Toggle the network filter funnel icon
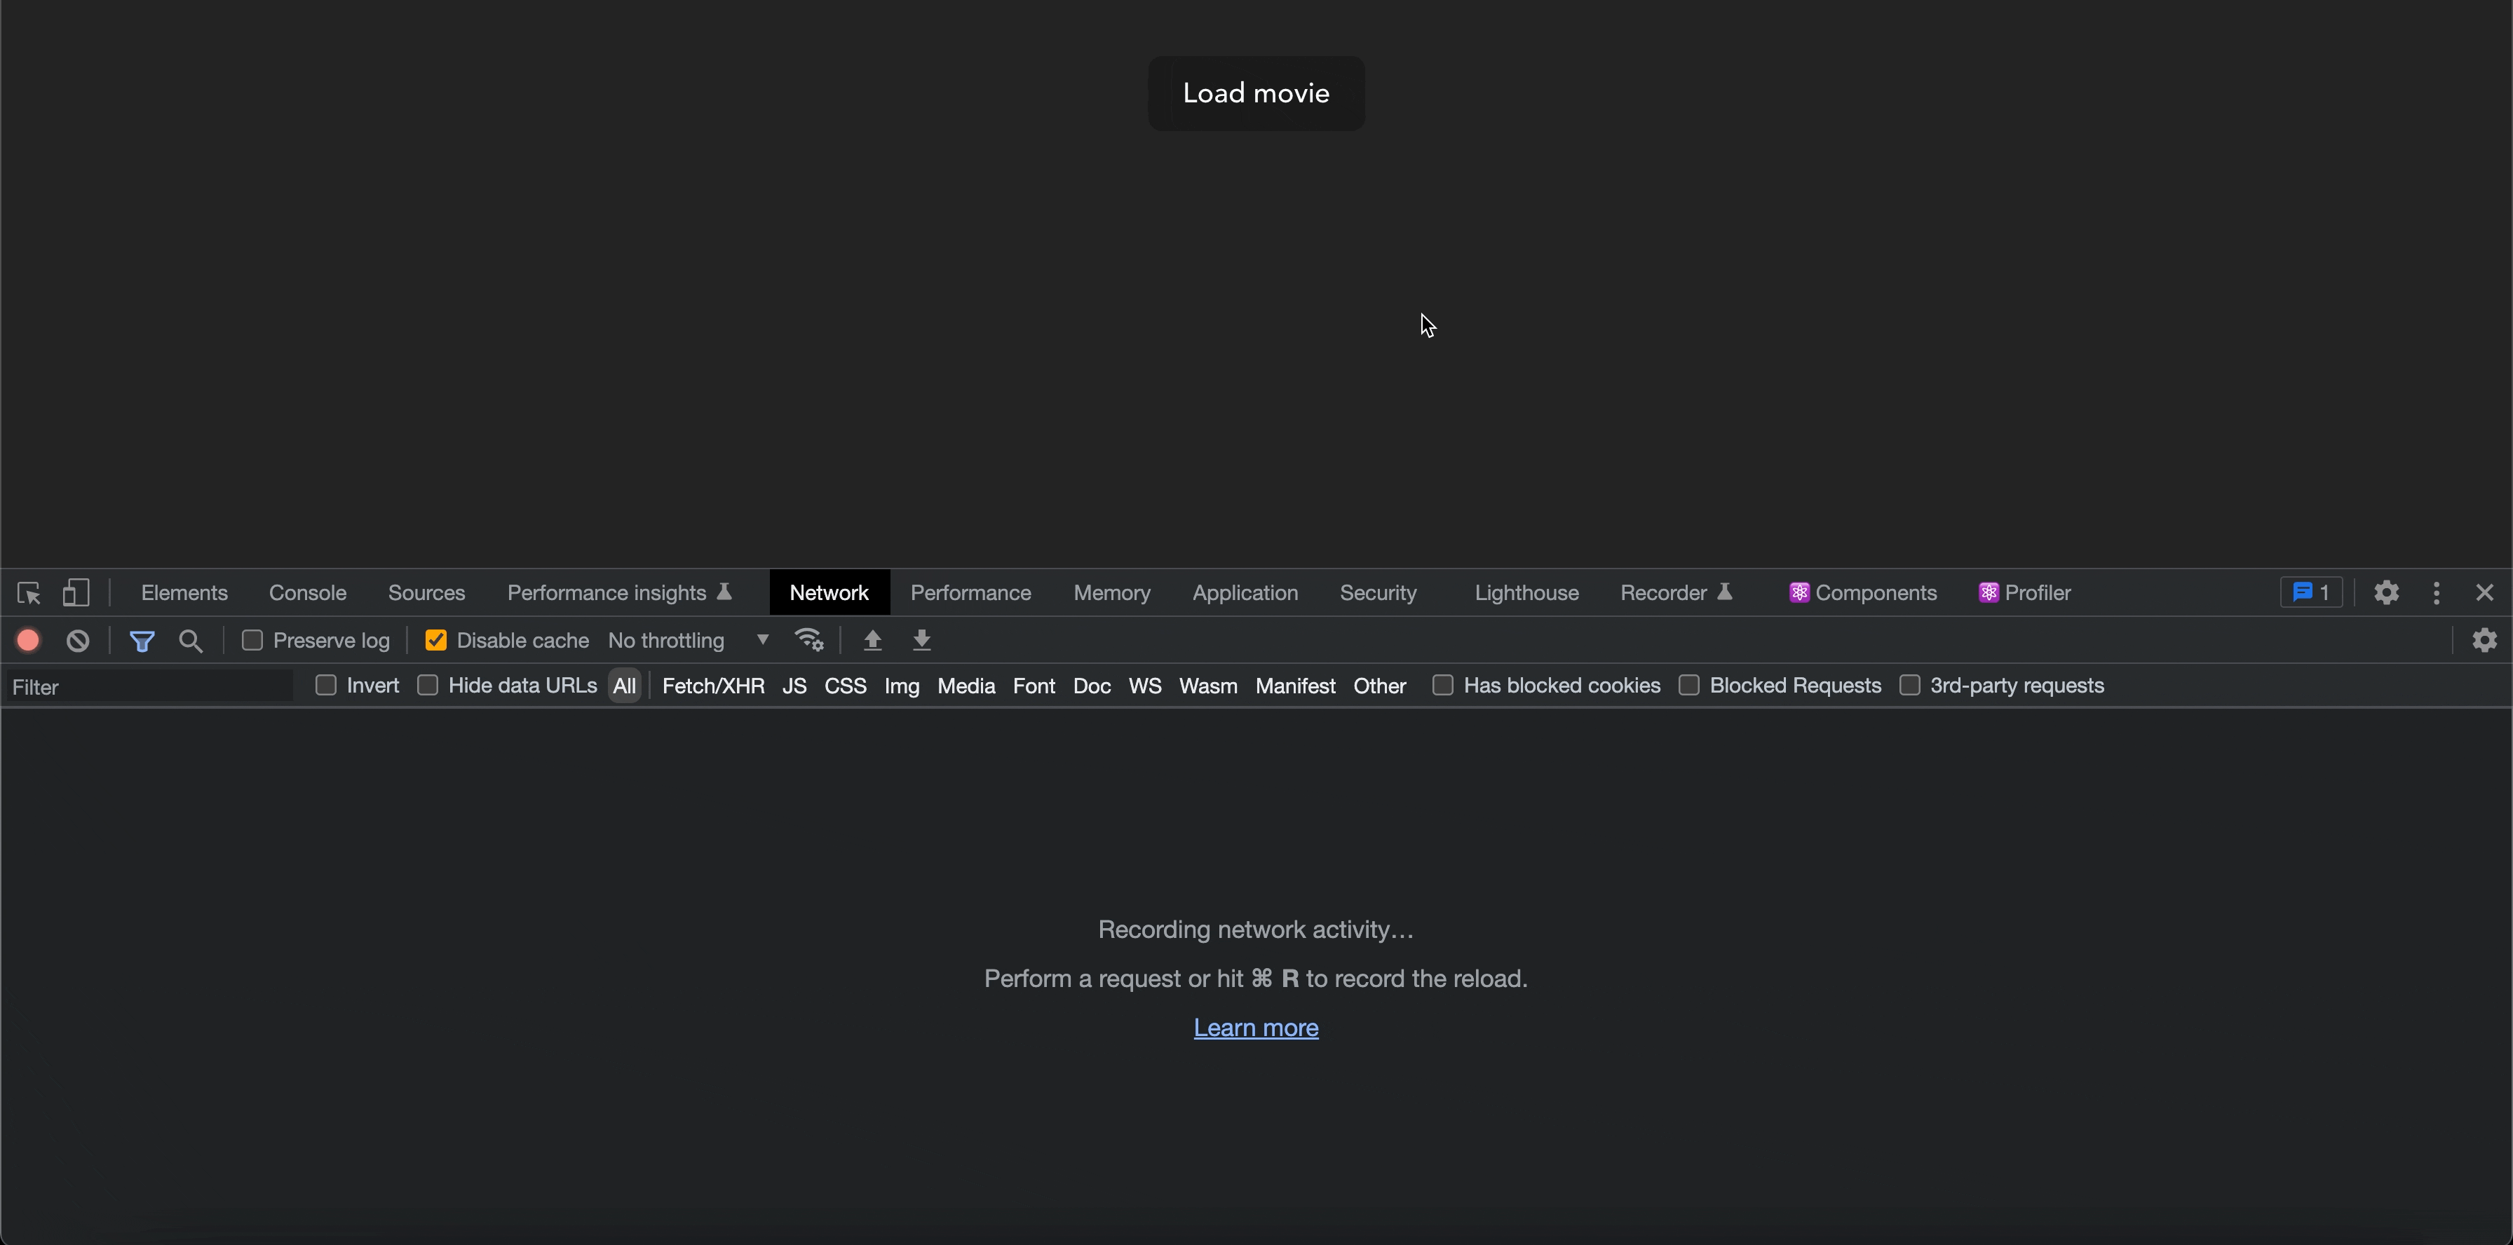The image size is (2513, 1245). click(142, 641)
